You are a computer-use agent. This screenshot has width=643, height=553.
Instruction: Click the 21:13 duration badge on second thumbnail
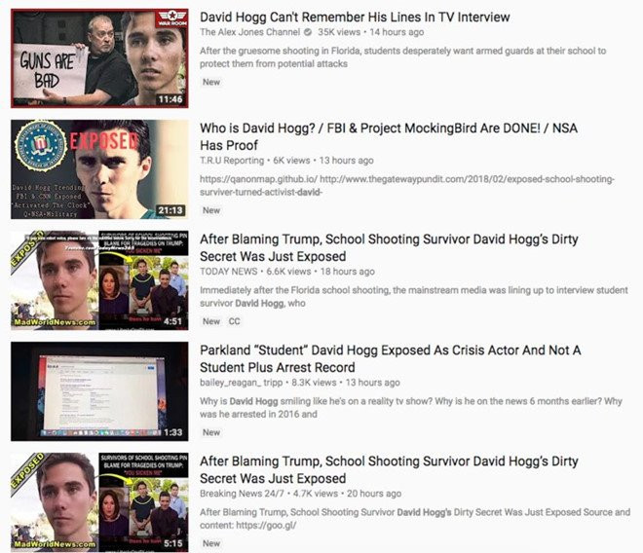point(170,210)
